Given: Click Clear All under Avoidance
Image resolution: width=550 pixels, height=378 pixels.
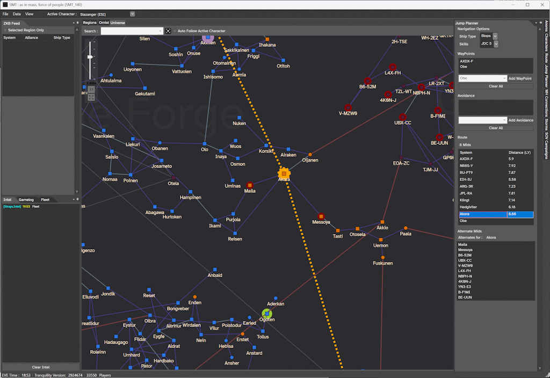Looking at the screenshot, I should (x=496, y=128).
